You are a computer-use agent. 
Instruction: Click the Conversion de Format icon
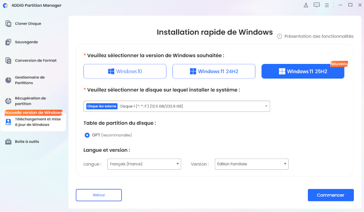pos(9,61)
